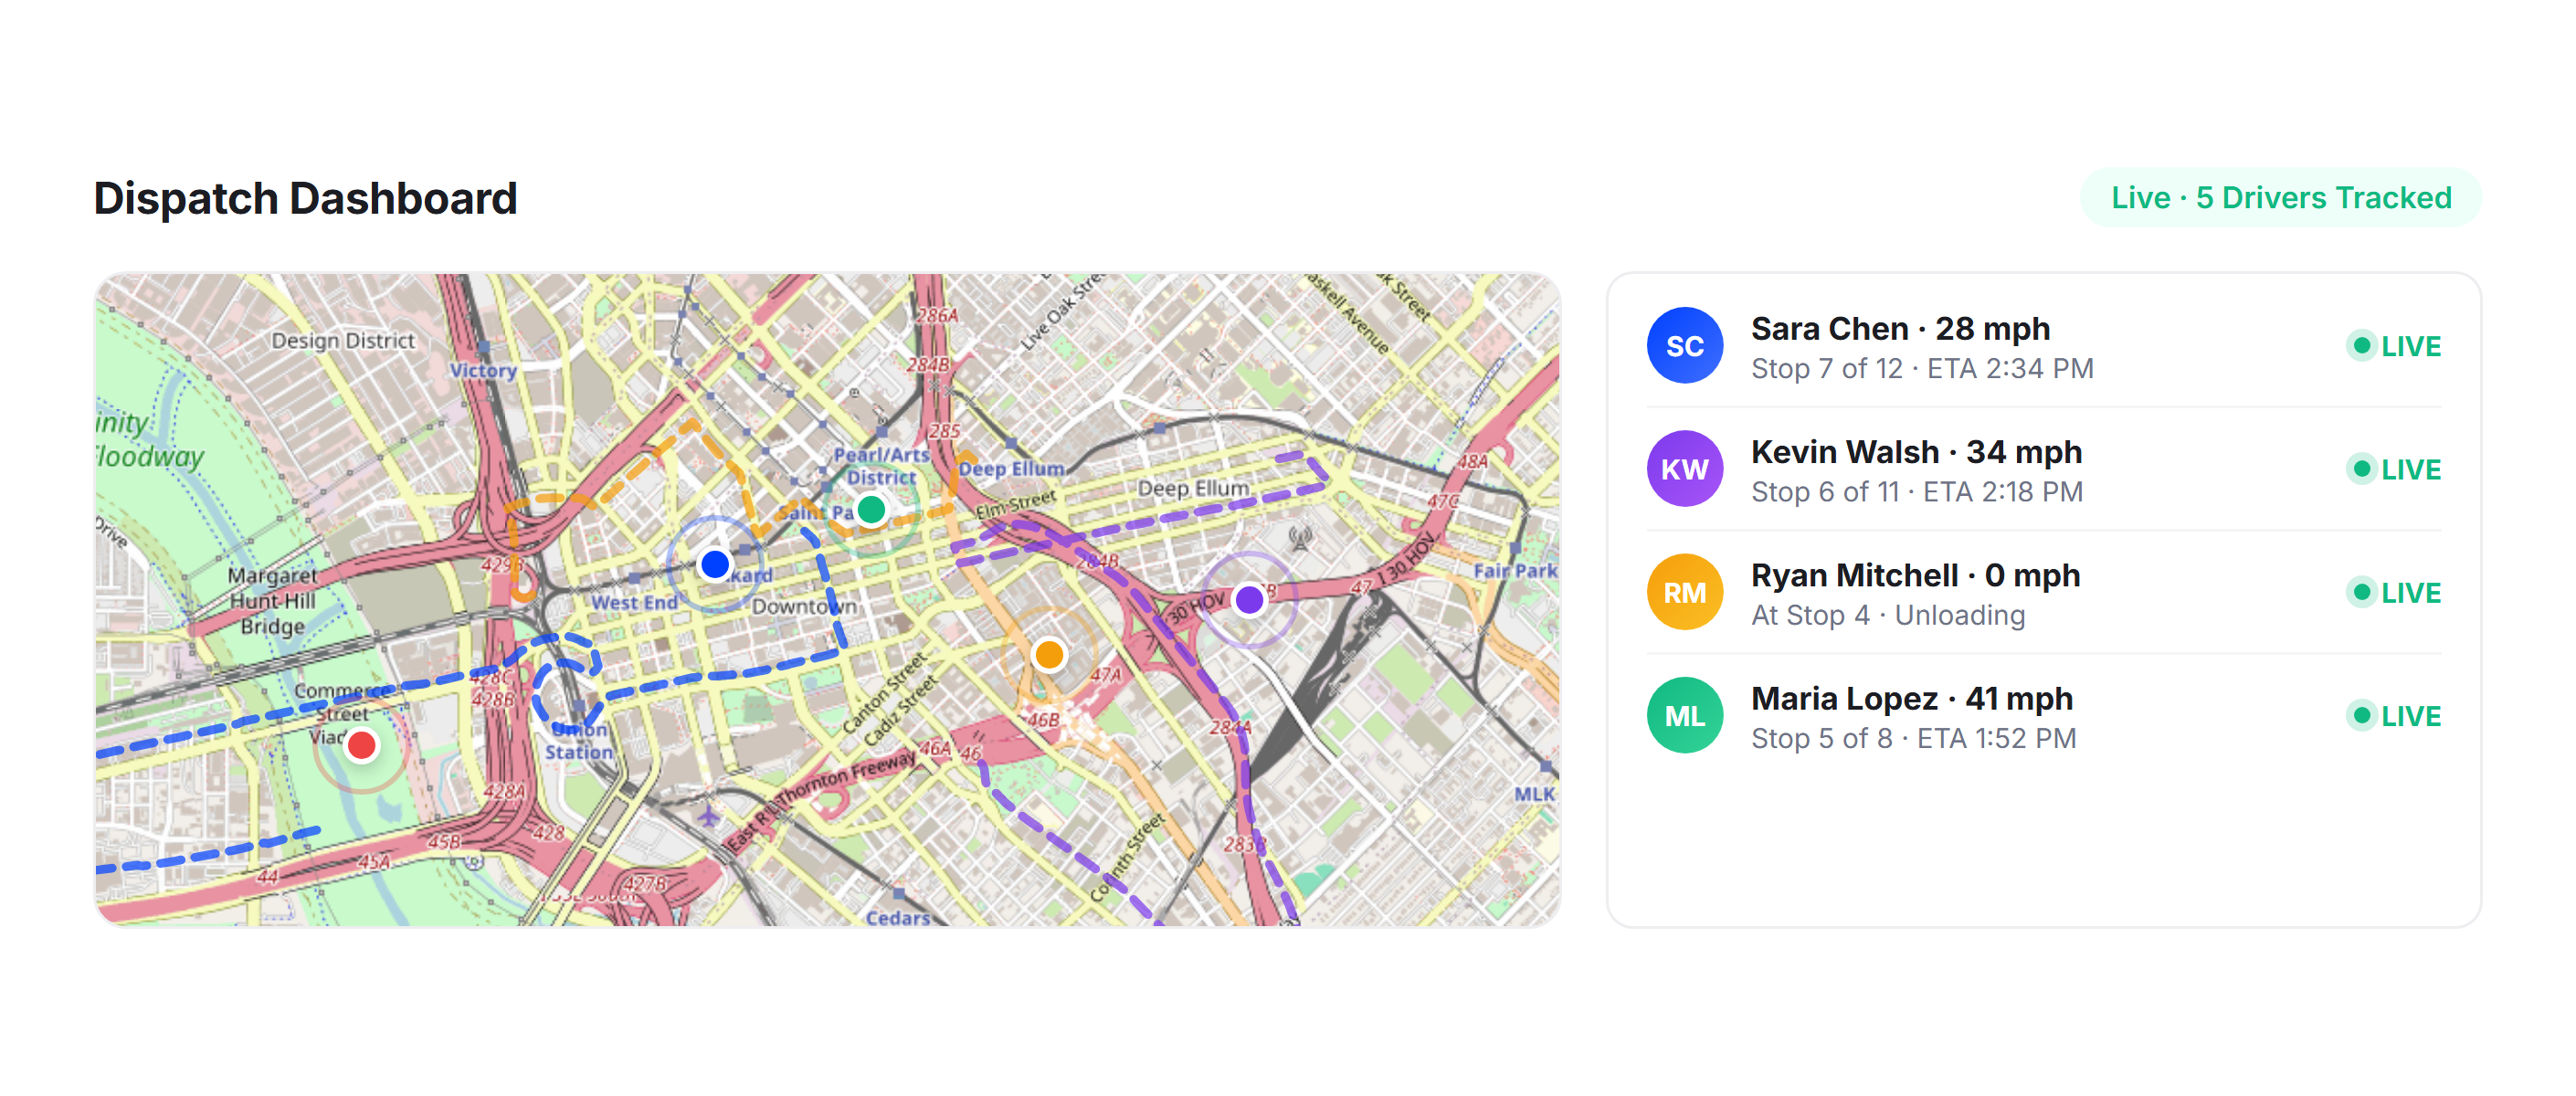
Task: Open the Maria Lopez 41 mph entry
Action: [2044, 716]
